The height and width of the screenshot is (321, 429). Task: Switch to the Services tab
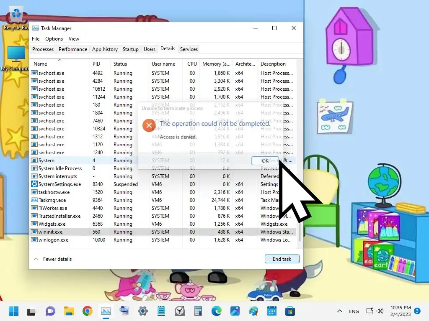tap(189, 49)
